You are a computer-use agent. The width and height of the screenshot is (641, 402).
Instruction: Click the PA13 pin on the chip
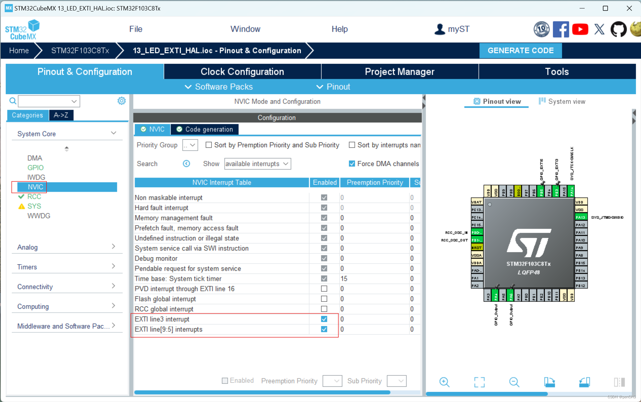(x=581, y=217)
